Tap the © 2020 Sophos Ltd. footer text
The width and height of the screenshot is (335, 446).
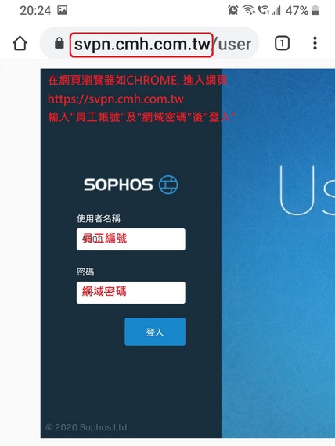[87, 427]
